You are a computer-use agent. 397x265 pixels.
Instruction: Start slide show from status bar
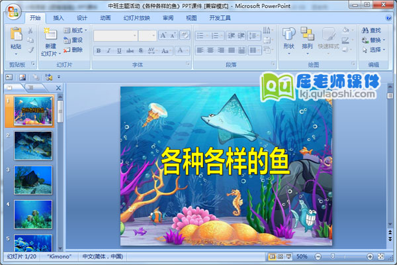288,256
